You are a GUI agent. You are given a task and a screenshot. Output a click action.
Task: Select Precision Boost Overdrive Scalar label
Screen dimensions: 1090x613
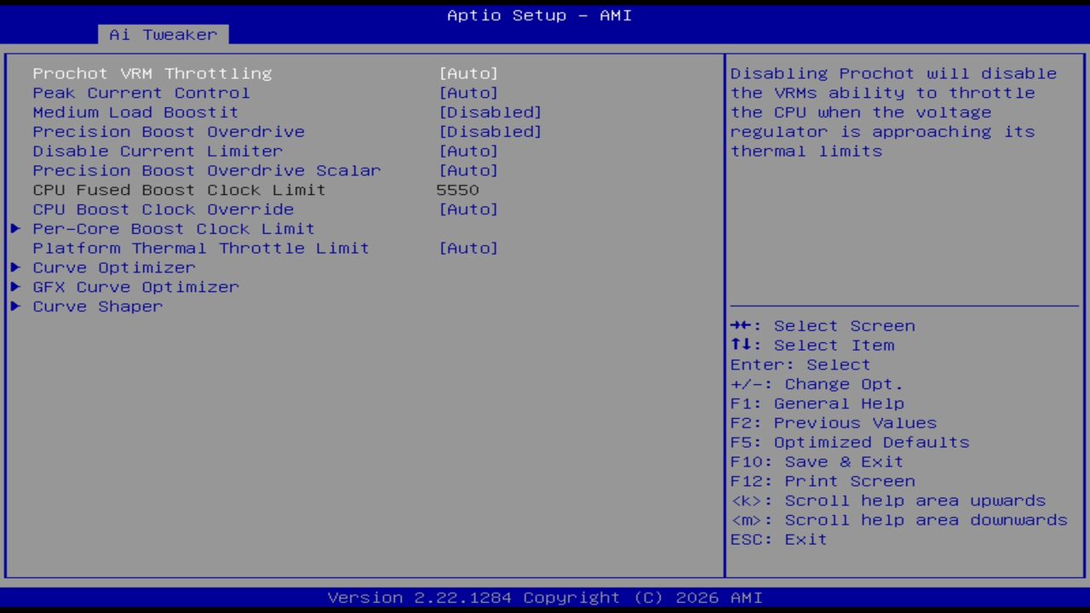(x=207, y=170)
